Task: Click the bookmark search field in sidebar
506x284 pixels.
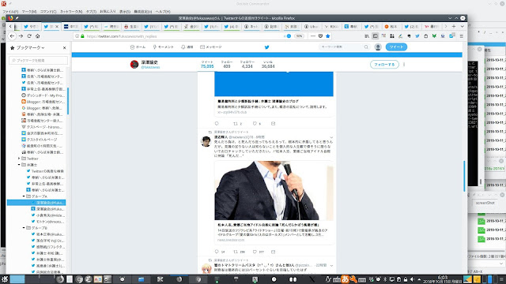Action: tap(39, 60)
